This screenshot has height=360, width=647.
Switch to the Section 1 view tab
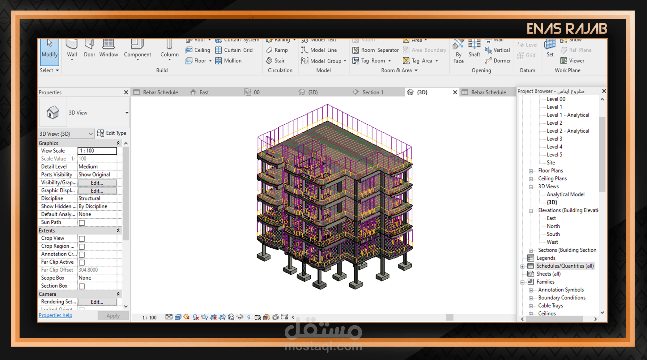coord(372,92)
